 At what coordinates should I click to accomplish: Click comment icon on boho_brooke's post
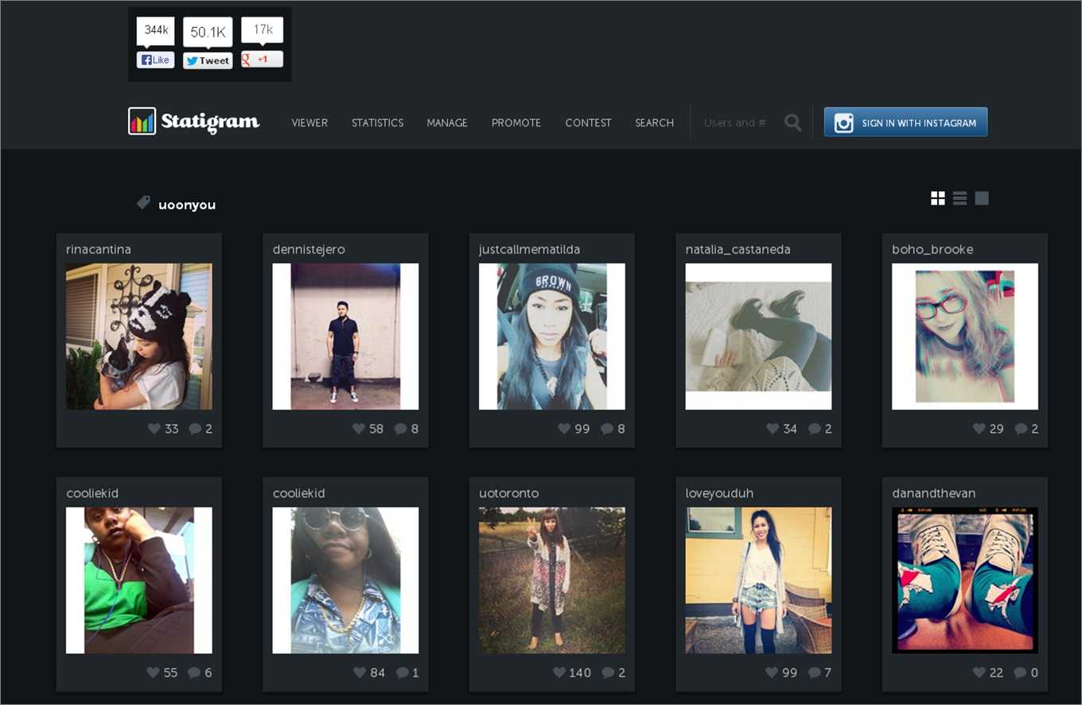coord(1022,429)
